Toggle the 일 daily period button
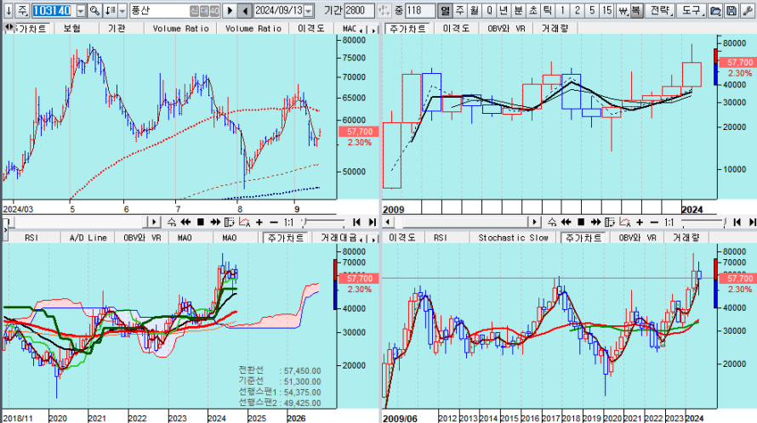Viewport: 757px width, 423px height. coord(444,10)
